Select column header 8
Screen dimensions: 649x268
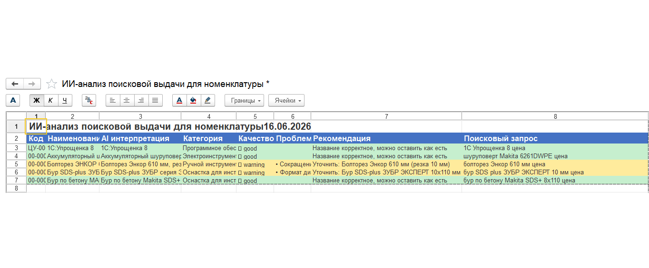click(555, 116)
